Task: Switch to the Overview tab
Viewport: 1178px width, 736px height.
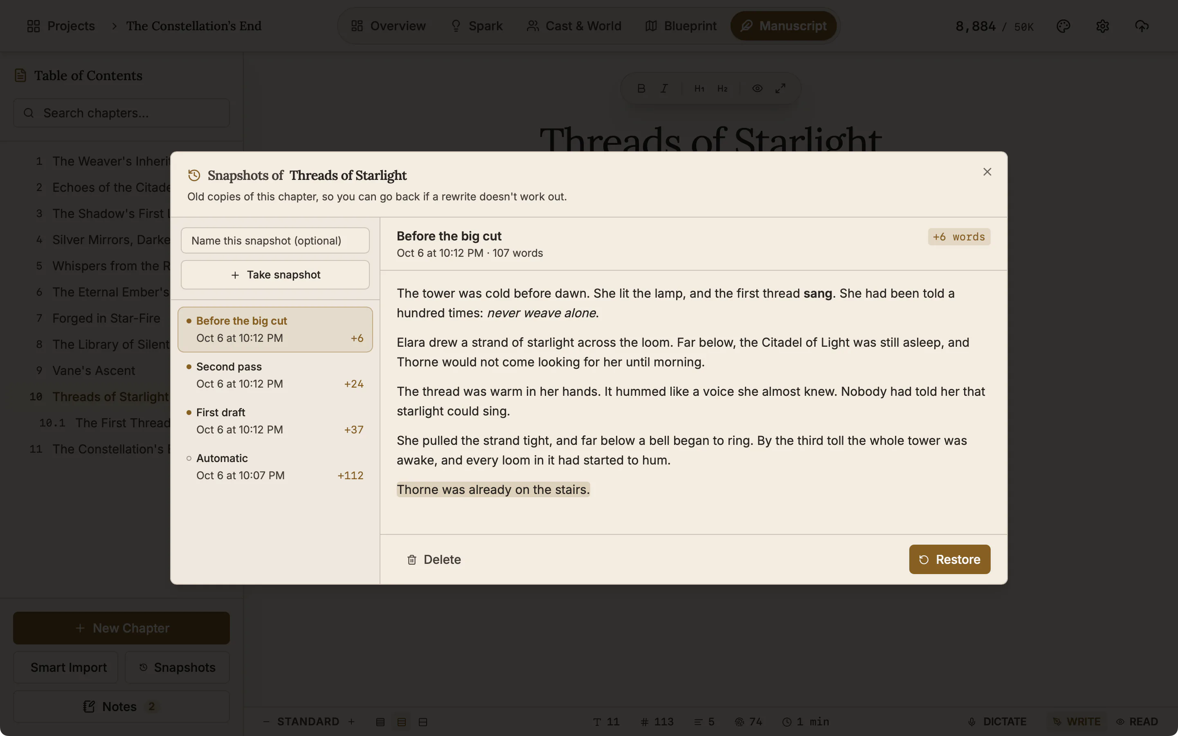Action: point(389,26)
